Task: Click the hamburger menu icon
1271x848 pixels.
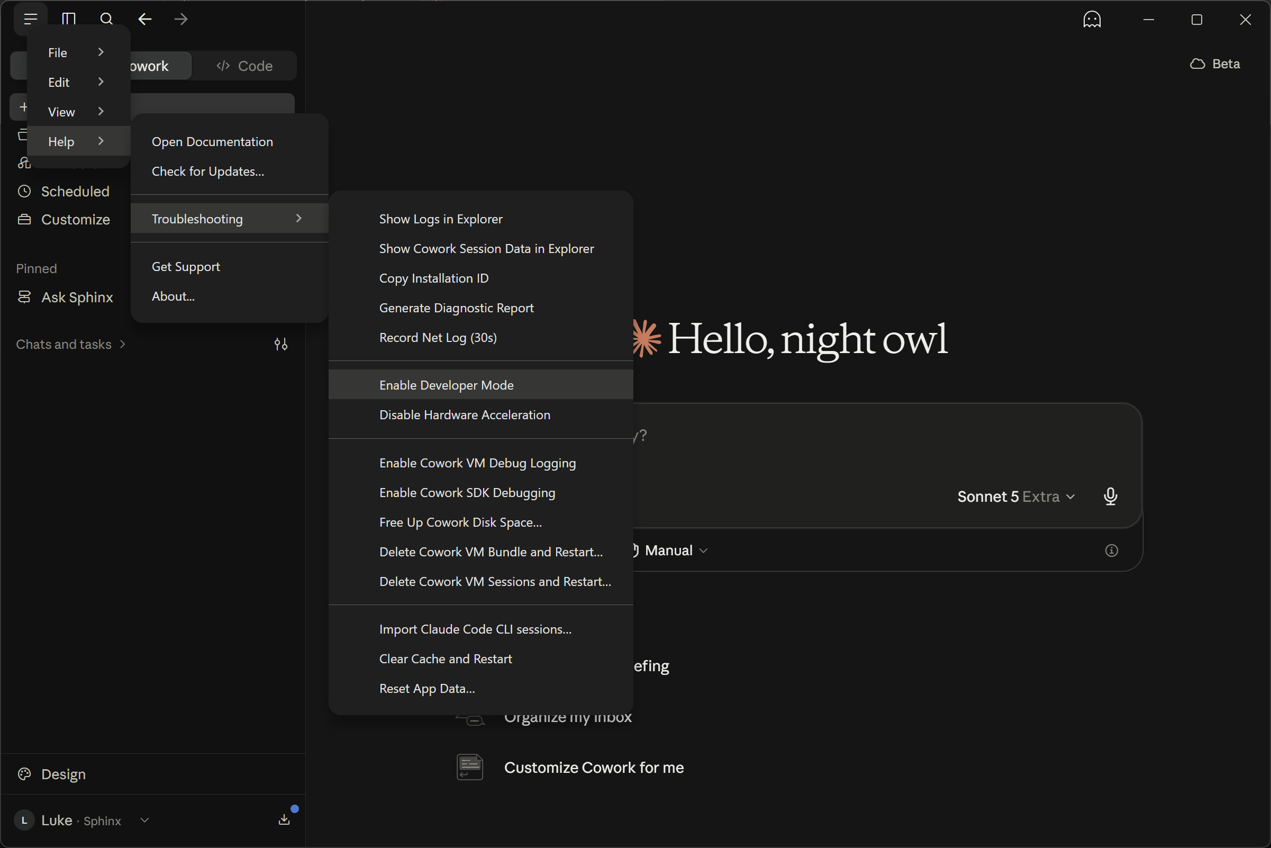Action: tap(30, 20)
